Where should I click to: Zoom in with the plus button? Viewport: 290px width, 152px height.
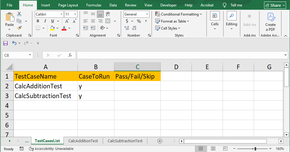pos(270,148)
